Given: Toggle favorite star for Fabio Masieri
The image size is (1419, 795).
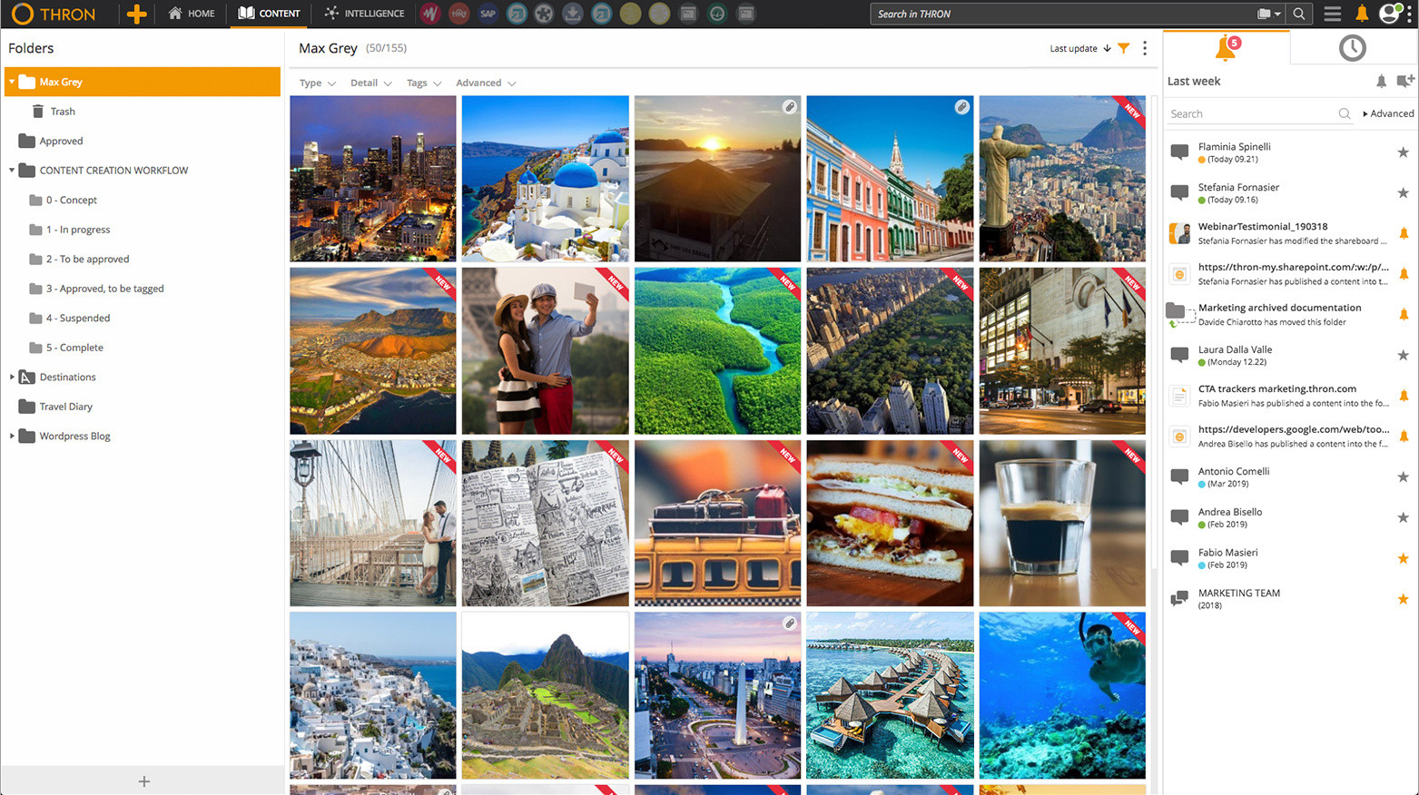Looking at the screenshot, I should [1403, 558].
